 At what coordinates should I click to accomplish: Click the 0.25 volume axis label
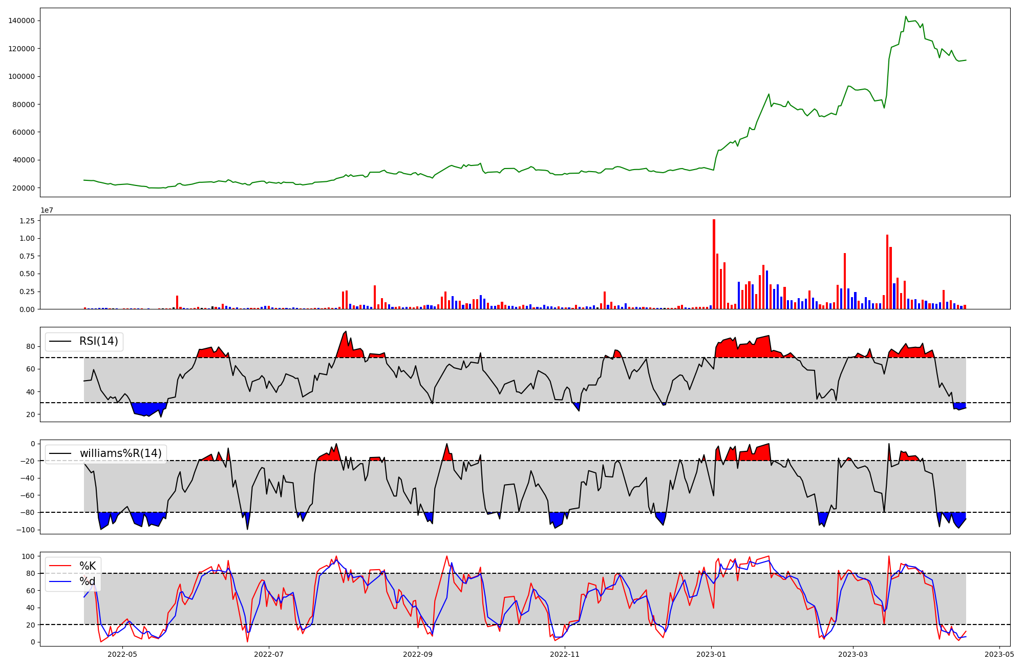click(27, 292)
